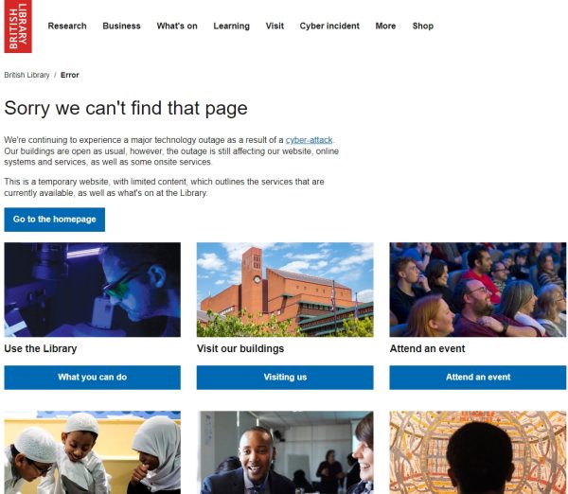Follow the cyber-attack hyperlink
This screenshot has width=568, height=494.
[309, 140]
